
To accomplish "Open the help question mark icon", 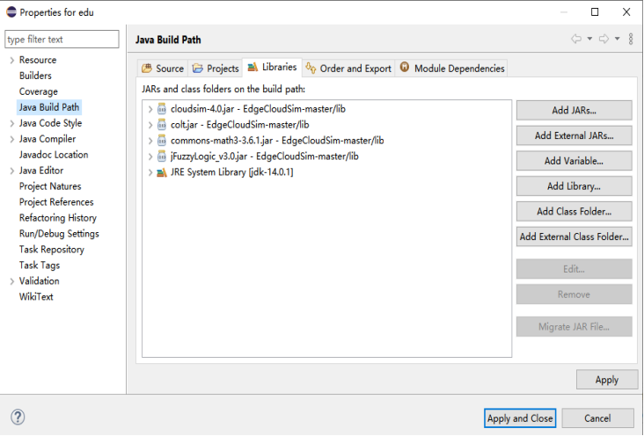I will click(18, 418).
